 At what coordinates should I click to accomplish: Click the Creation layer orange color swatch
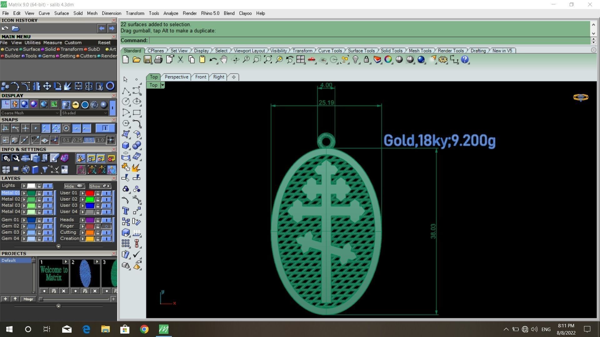[90, 239]
